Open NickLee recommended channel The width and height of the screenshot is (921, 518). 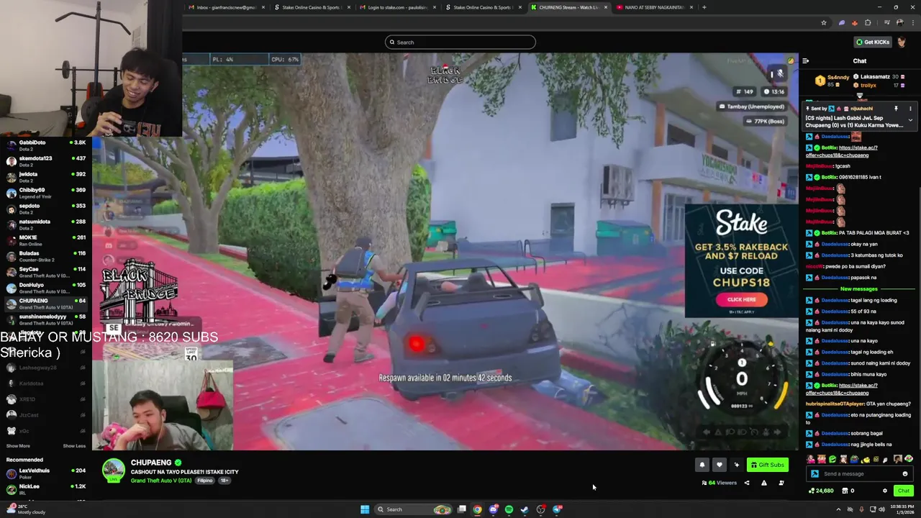46,489
